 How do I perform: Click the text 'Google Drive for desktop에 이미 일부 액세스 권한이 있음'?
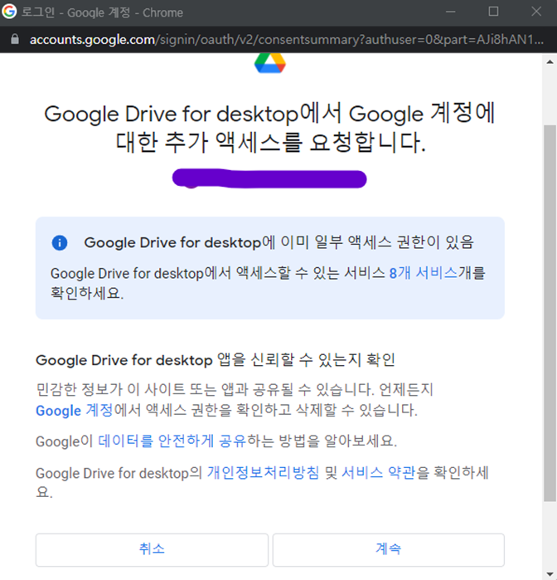(279, 242)
